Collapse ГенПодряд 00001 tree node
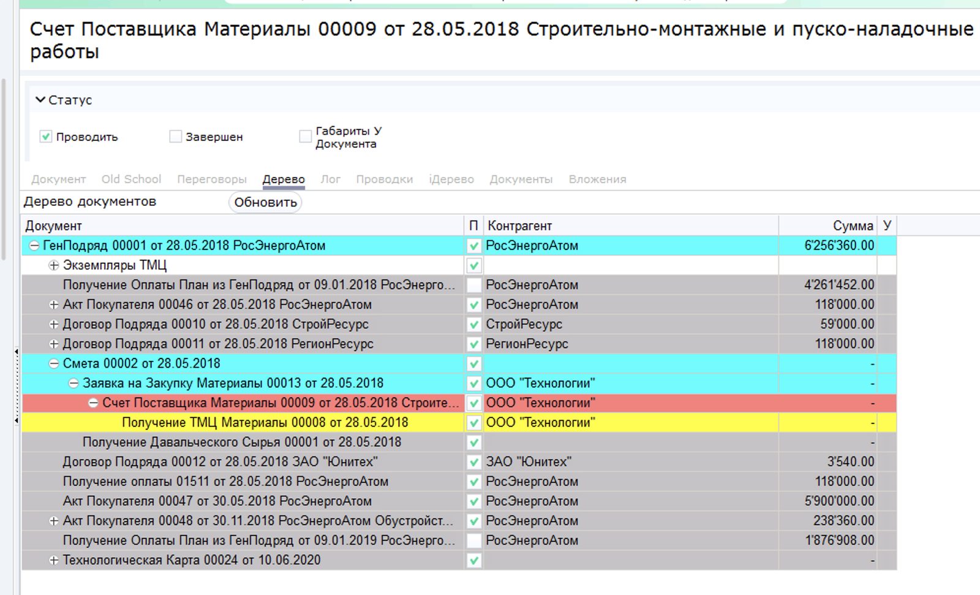The image size is (980, 595). (34, 246)
